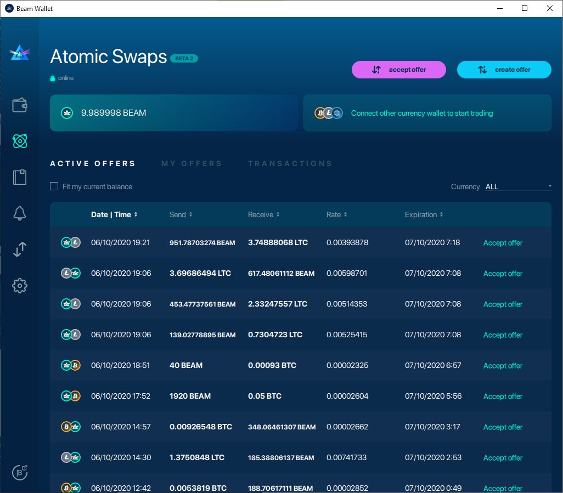This screenshot has height=493, width=563.
Task: Click the green online status lock icon
Action: coord(53,78)
